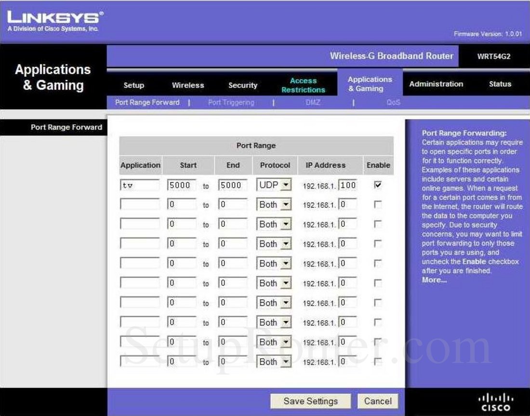Open the Wireless tab
This screenshot has height=416, width=530.
[188, 85]
